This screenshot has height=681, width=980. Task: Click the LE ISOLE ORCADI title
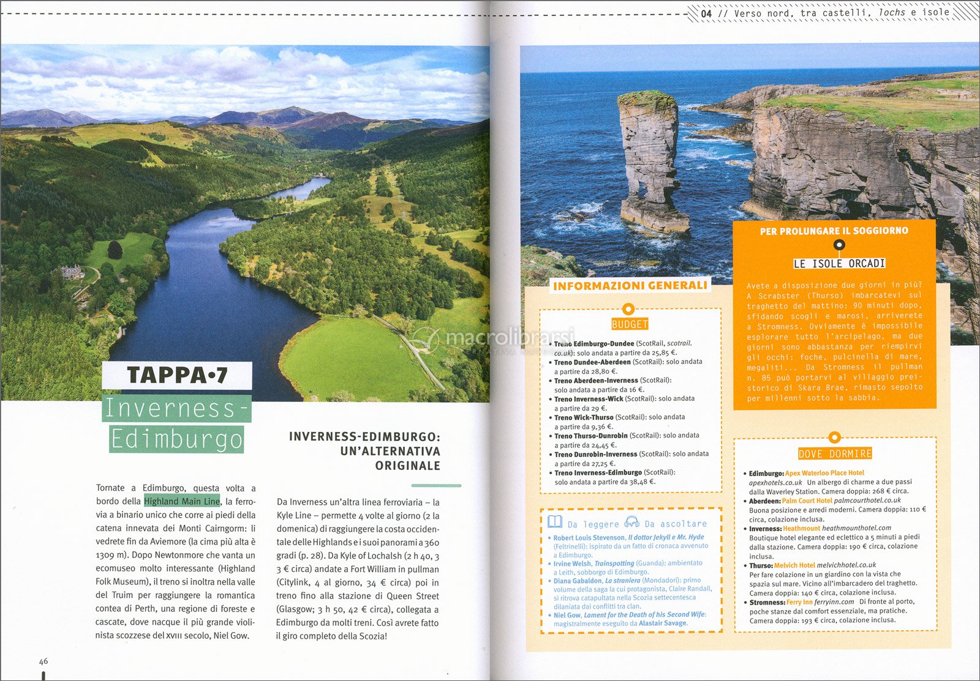pyautogui.click(x=839, y=263)
